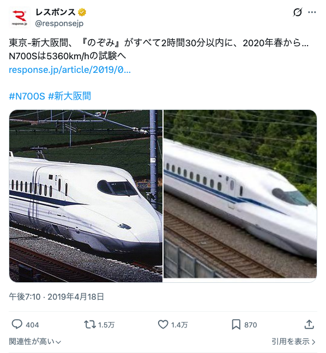The width and height of the screenshot is (326, 353).
Task: Open the three-dot more options menu
Action: pyautogui.click(x=312, y=12)
